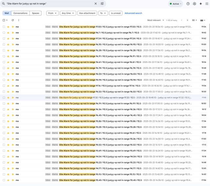Viewport: 210px width, 186px height.
Task: Select the email received at 19:06
Action: [x=4, y=27]
